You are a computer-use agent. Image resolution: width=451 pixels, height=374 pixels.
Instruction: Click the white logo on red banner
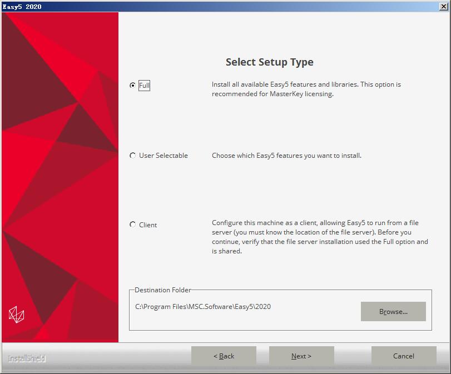tap(16, 315)
